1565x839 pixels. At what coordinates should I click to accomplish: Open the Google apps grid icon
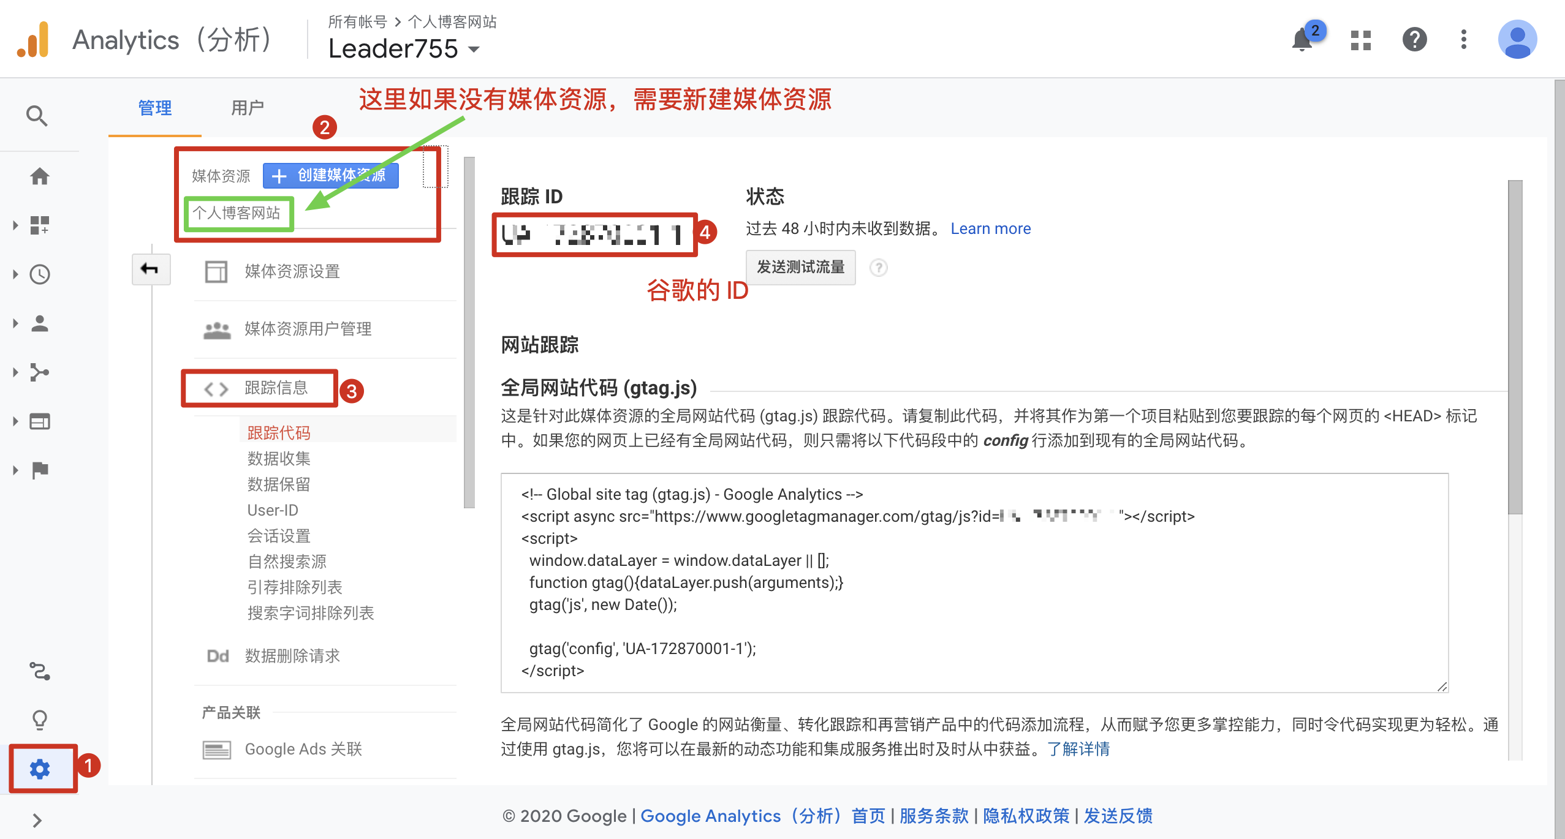click(x=1360, y=40)
